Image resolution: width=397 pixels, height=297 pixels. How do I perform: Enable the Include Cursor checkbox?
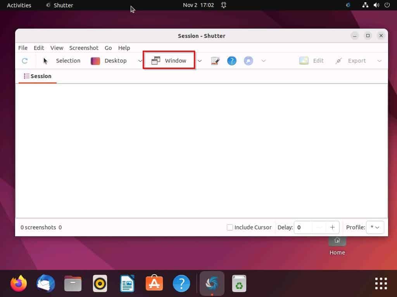coord(230,227)
